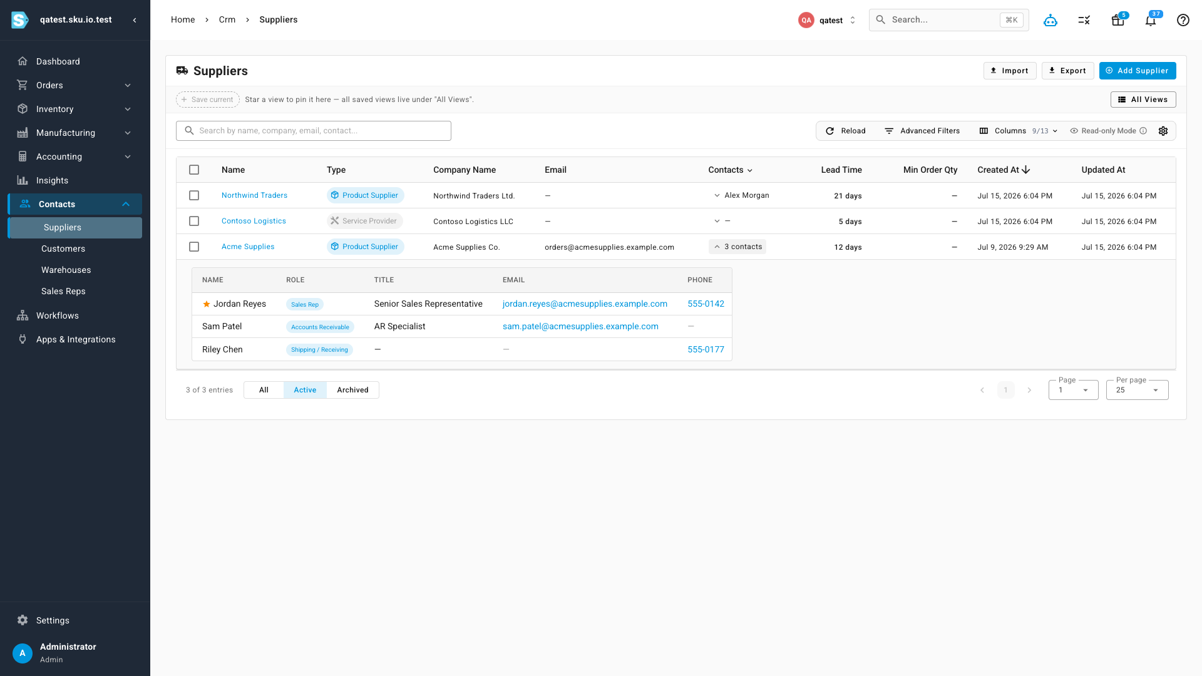Click Add Supplier
This screenshot has width=1202, height=676.
pyautogui.click(x=1138, y=71)
